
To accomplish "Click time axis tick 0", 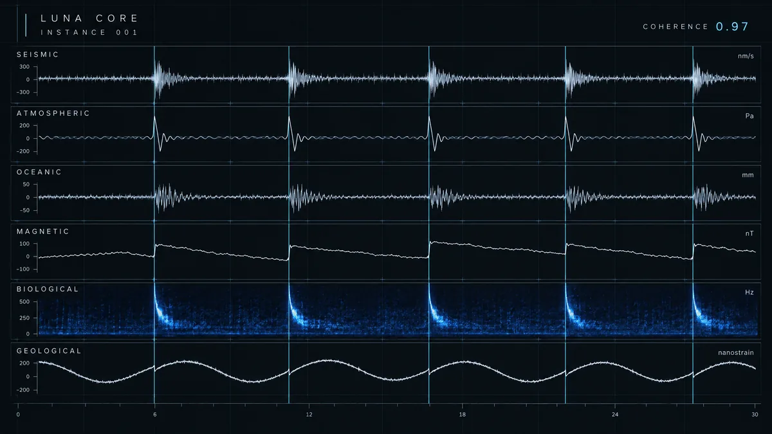I will pyautogui.click(x=17, y=415).
